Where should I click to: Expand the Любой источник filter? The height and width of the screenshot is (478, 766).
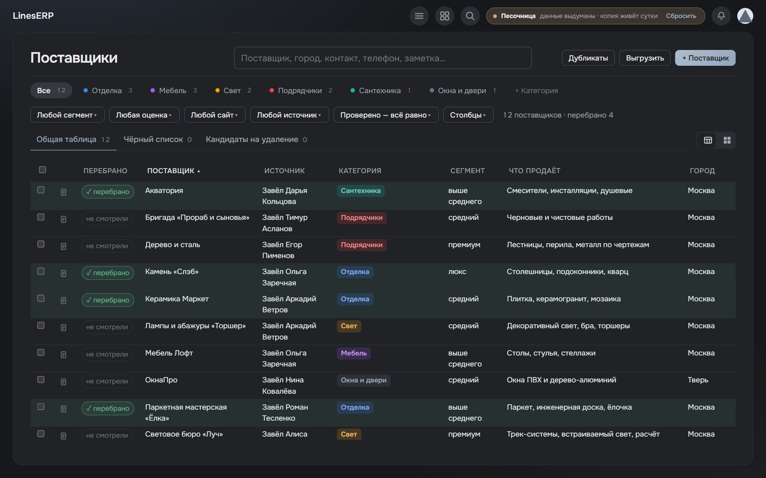[289, 115]
